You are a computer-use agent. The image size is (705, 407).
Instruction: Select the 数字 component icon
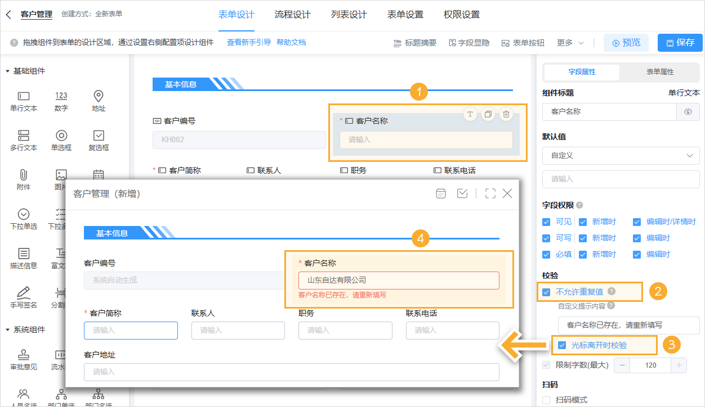click(x=61, y=100)
